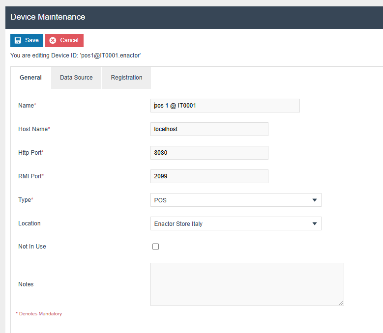Click the floppy disk icon on Save
383x333 pixels.
(x=18, y=40)
